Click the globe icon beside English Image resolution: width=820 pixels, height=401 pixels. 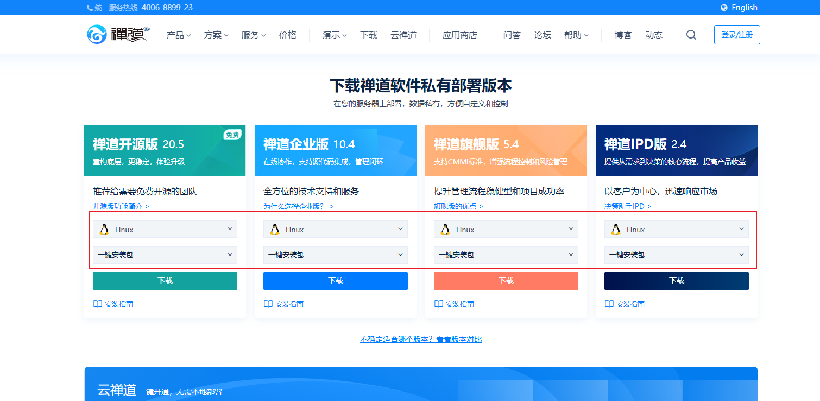(724, 8)
